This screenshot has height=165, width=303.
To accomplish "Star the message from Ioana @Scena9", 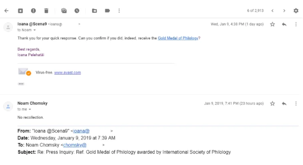I will [272, 24].
